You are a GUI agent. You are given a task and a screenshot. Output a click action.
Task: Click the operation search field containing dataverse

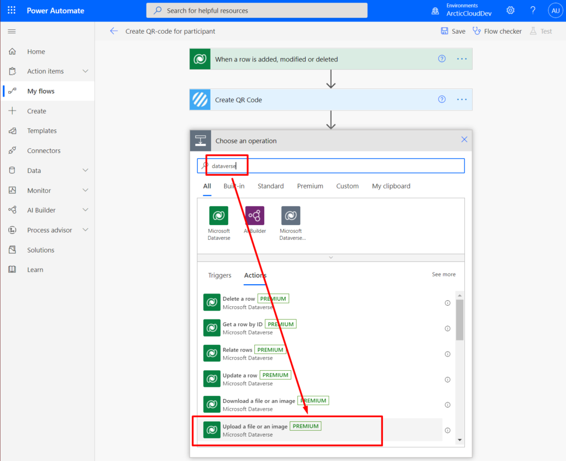(x=331, y=166)
